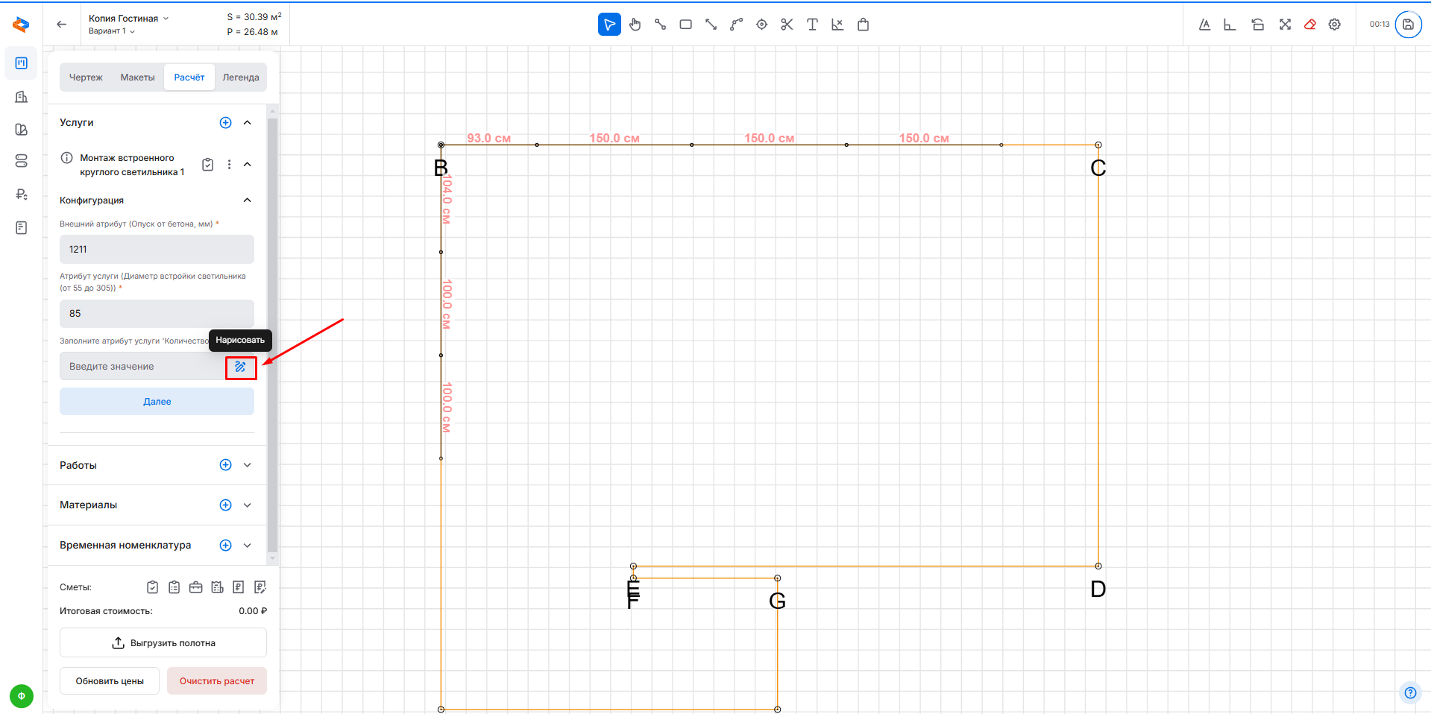Add a new item to Услуги
The width and height of the screenshot is (1431, 714).
click(x=225, y=123)
